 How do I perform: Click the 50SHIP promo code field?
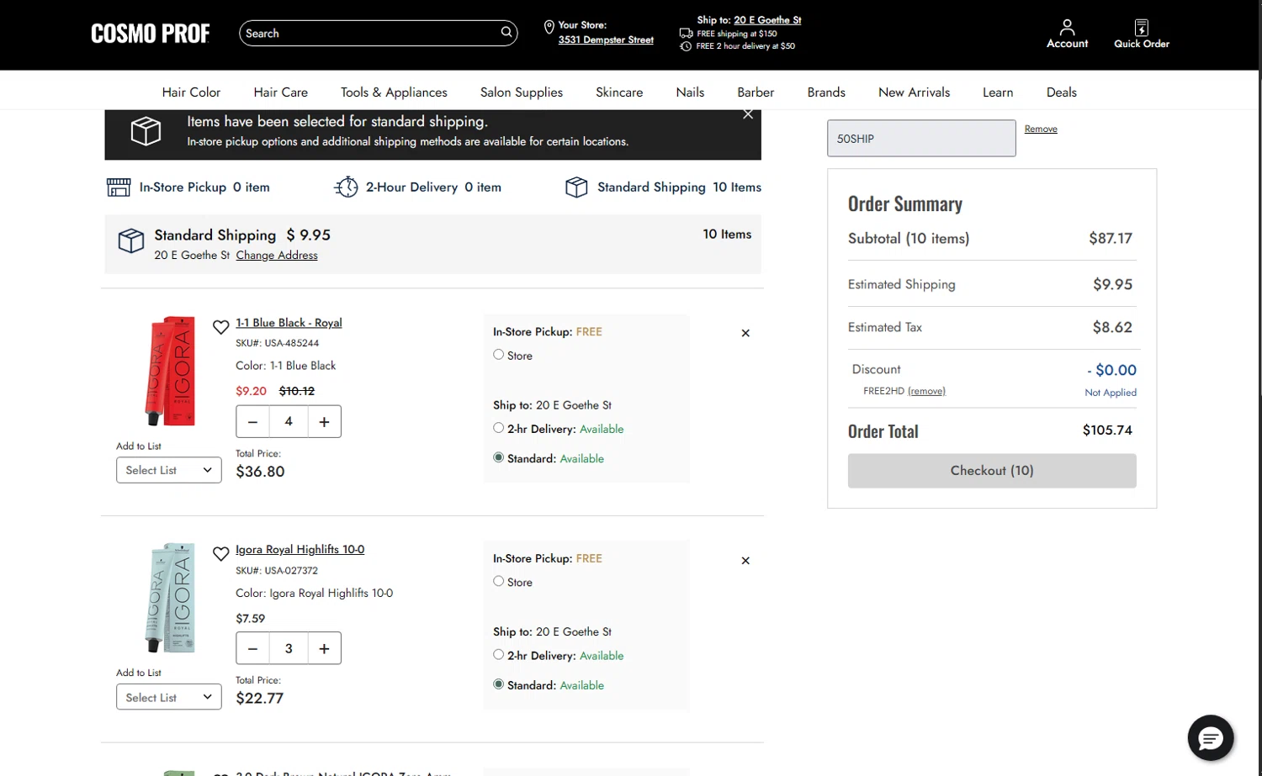coord(921,139)
